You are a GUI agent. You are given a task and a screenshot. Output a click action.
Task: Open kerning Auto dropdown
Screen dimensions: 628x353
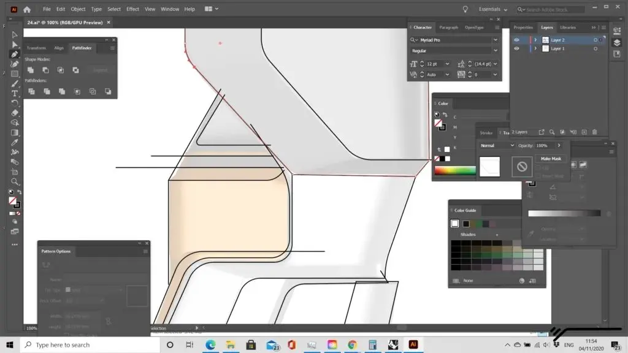447,74
